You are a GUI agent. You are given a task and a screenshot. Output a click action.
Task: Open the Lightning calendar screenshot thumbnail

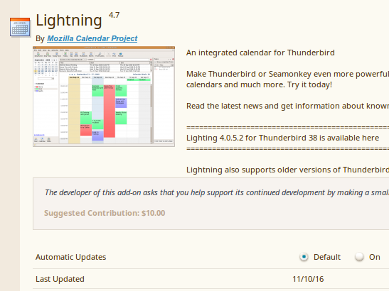104,97
